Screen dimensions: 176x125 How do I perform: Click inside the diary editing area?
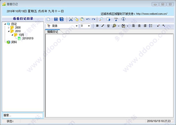click(x=109, y=76)
